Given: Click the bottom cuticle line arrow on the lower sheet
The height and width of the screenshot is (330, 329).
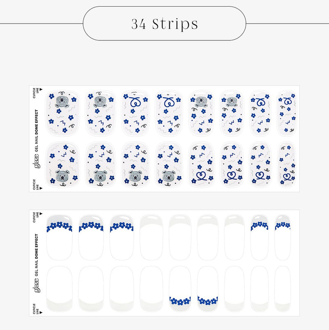Looking at the screenshot, I should click(41, 313).
